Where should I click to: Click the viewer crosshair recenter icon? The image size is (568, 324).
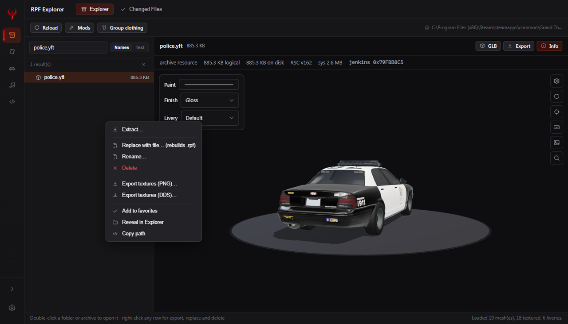pos(556,112)
